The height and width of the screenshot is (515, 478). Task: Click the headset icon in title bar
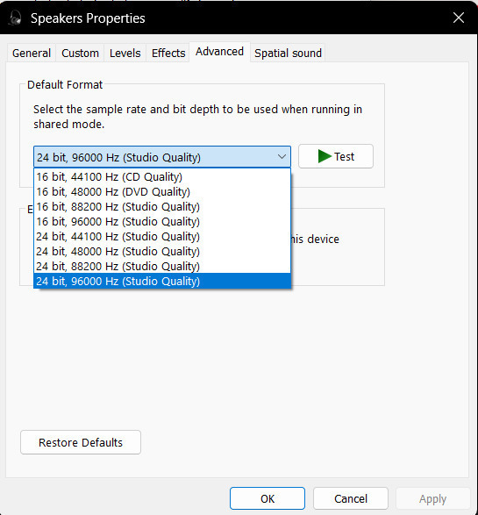point(15,18)
